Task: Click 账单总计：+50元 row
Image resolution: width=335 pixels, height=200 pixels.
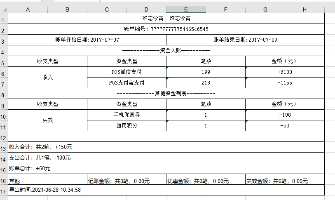Action: (x=166, y=168)
